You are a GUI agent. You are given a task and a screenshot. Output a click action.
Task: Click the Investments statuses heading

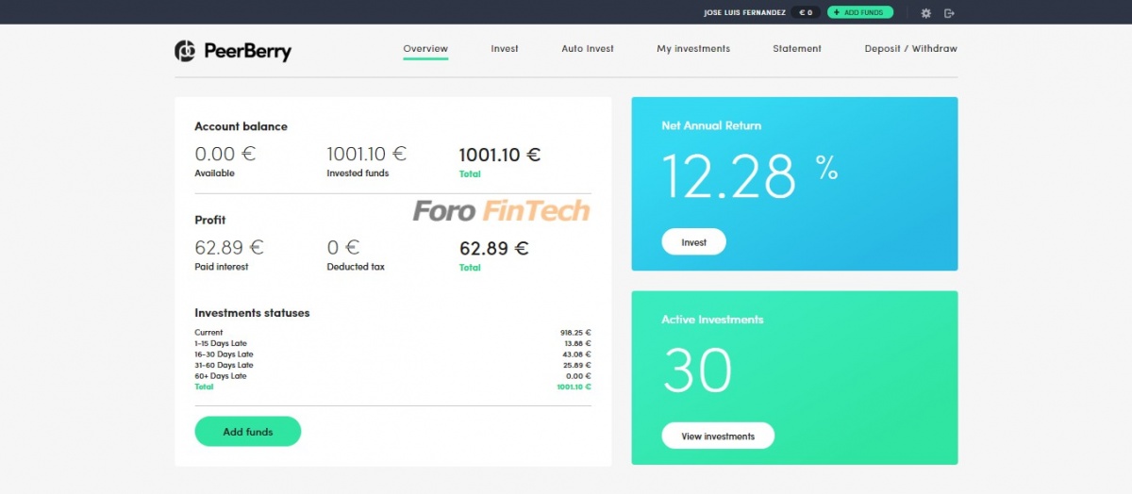point(252,313)
